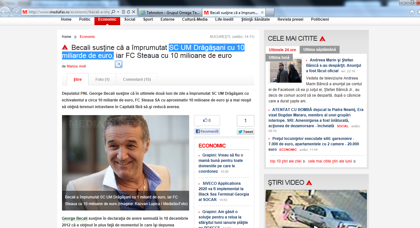The image size is (420, 228).
Task: Click the red Economic breadcrumb link
Action: click(x=87, y=37)
